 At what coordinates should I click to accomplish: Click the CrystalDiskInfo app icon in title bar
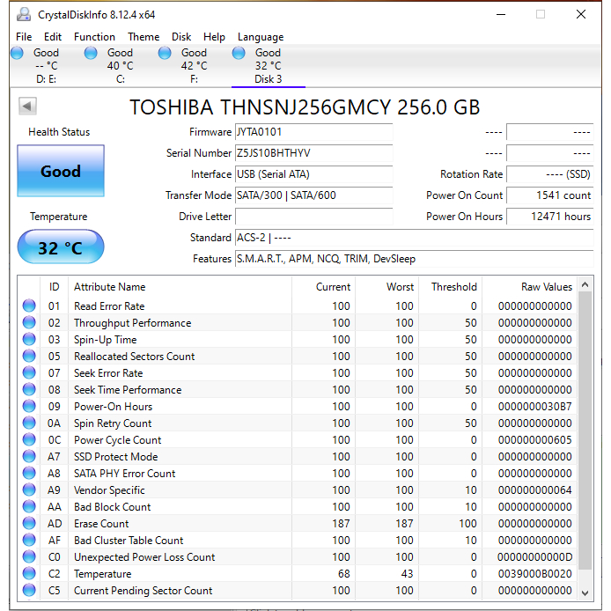tap(23, 14)
